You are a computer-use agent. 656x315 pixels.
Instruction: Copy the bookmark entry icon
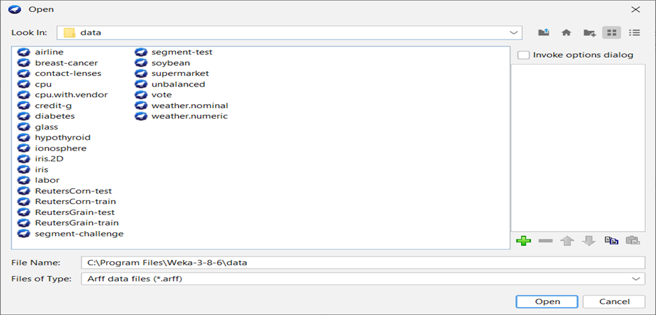(611, 240)
